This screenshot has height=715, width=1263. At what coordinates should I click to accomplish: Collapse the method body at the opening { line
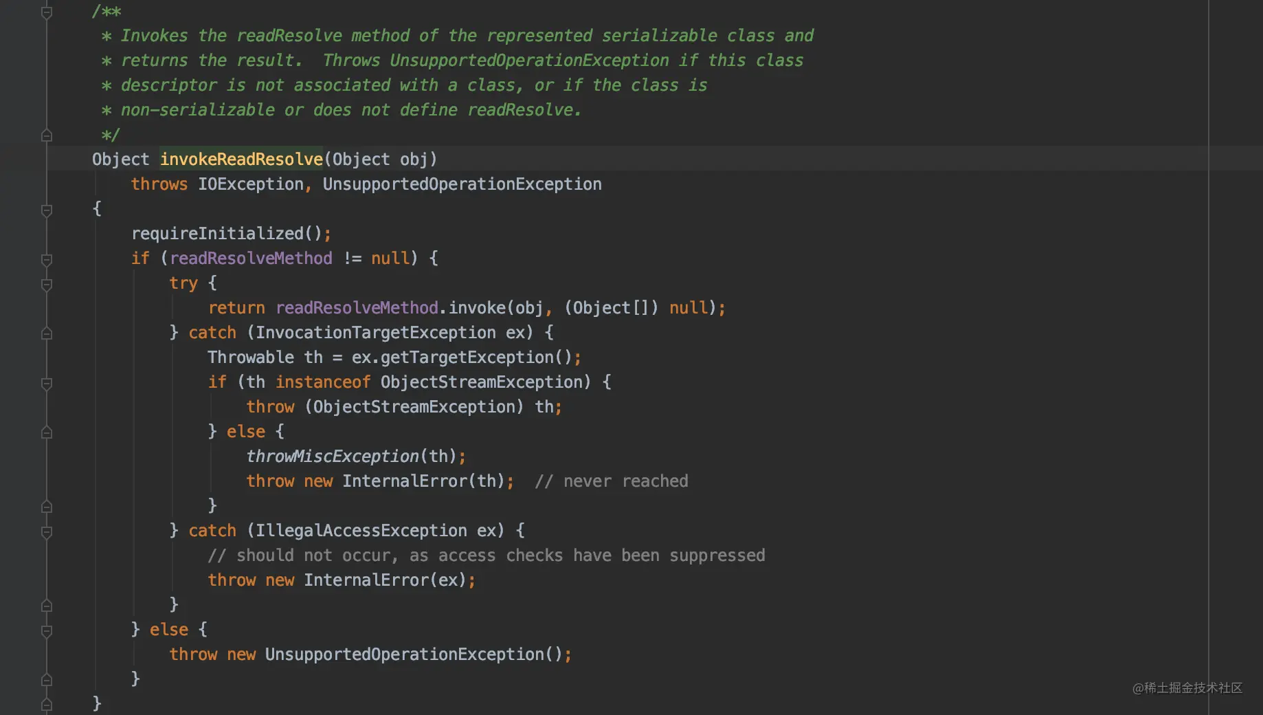[x=47, y=210]
